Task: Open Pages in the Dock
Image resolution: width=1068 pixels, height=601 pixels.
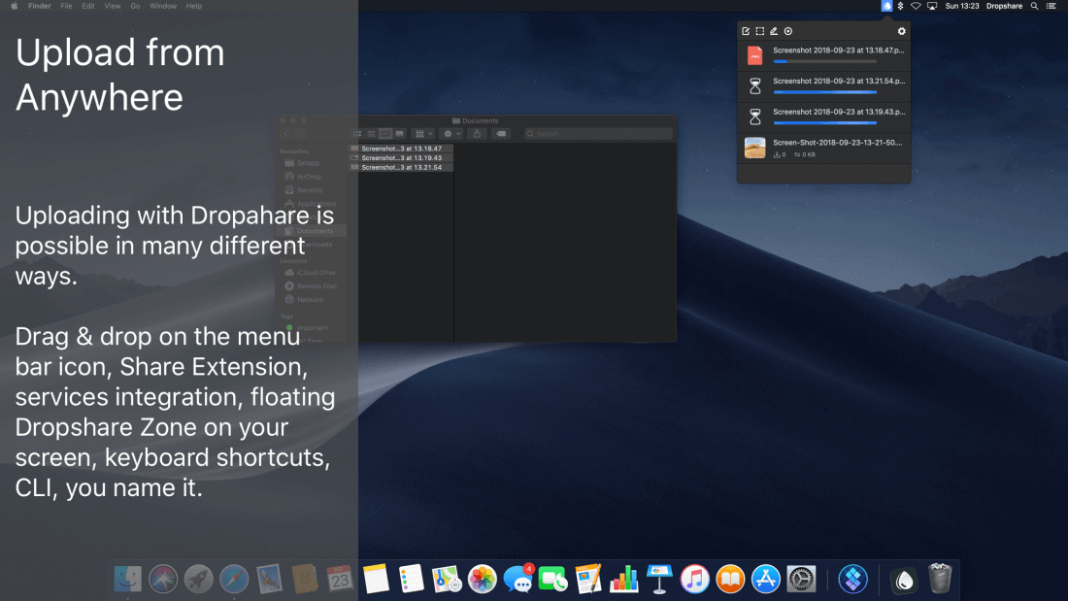Action: [588, 580]
